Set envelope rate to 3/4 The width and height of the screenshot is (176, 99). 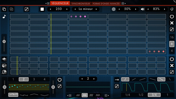click(154, 95)
